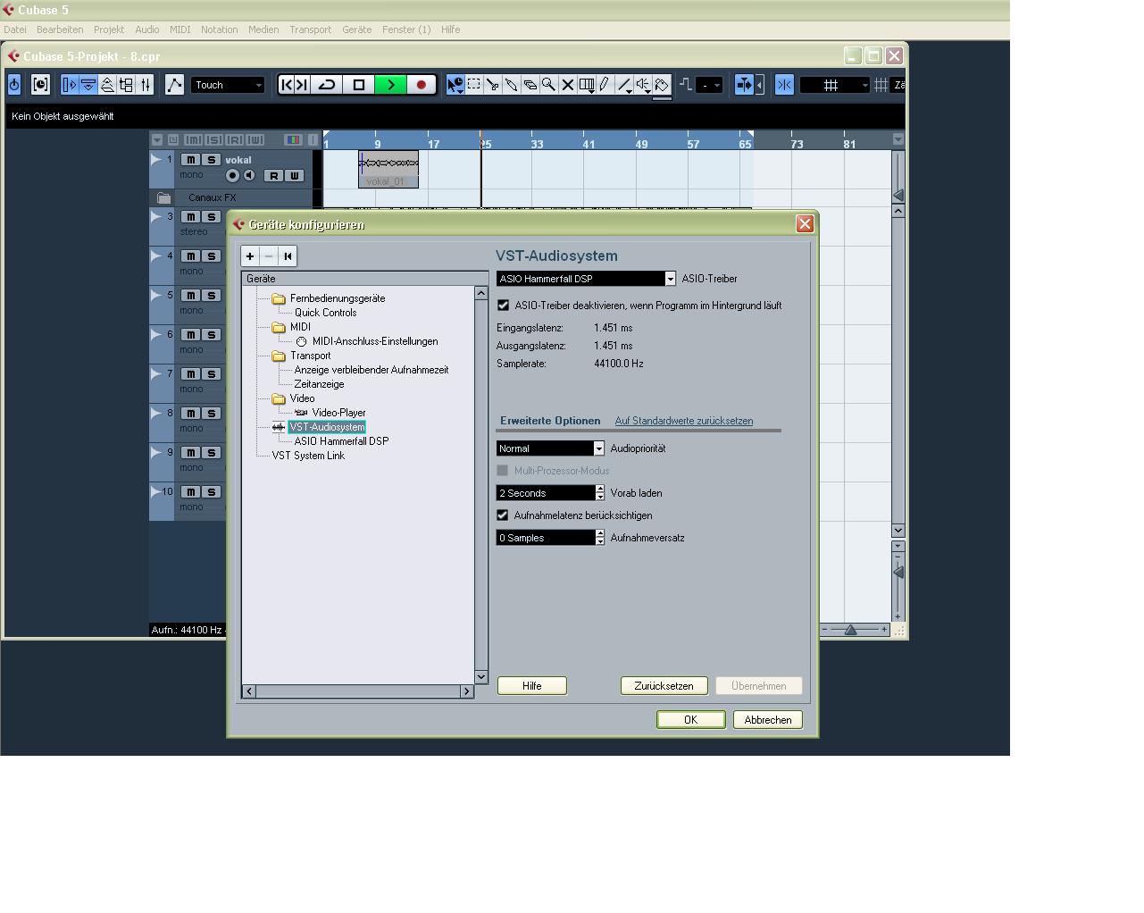
Task: Adjust the Vorab laden seconds stepper
Action: (600, 493)
